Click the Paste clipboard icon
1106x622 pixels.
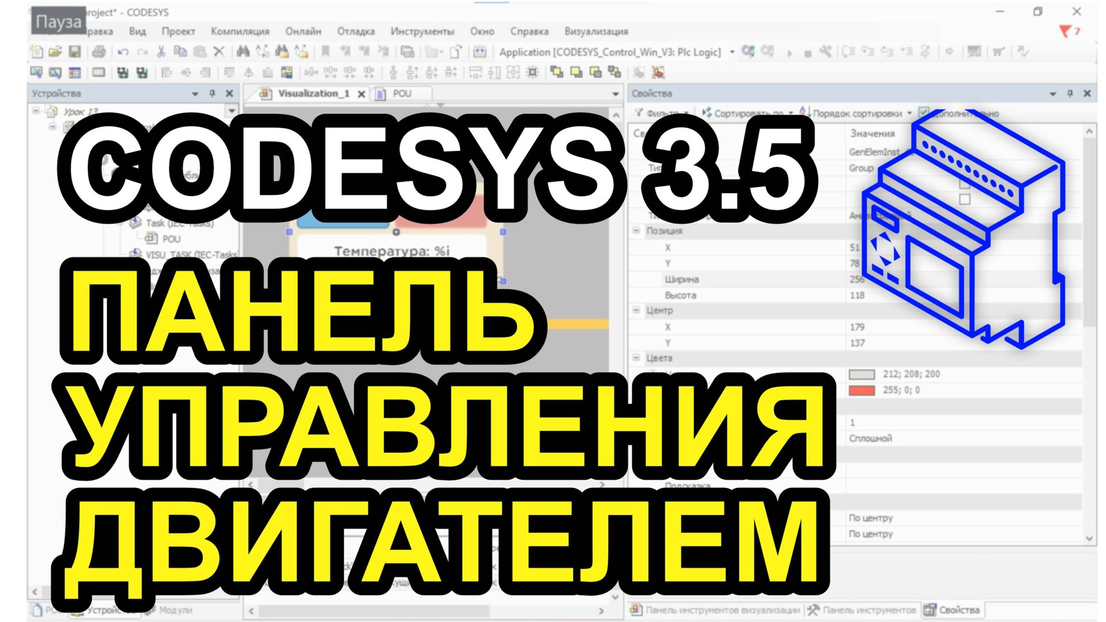click(x=200, y=52)
